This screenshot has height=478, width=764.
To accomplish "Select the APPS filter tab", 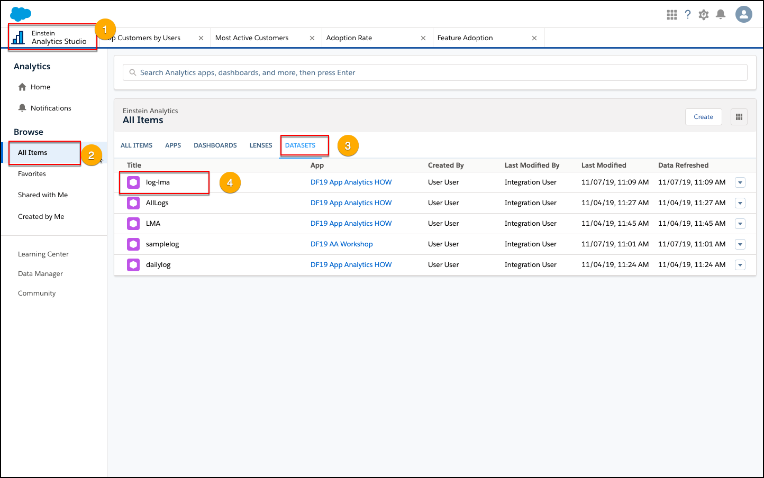I will coord(173,145).
